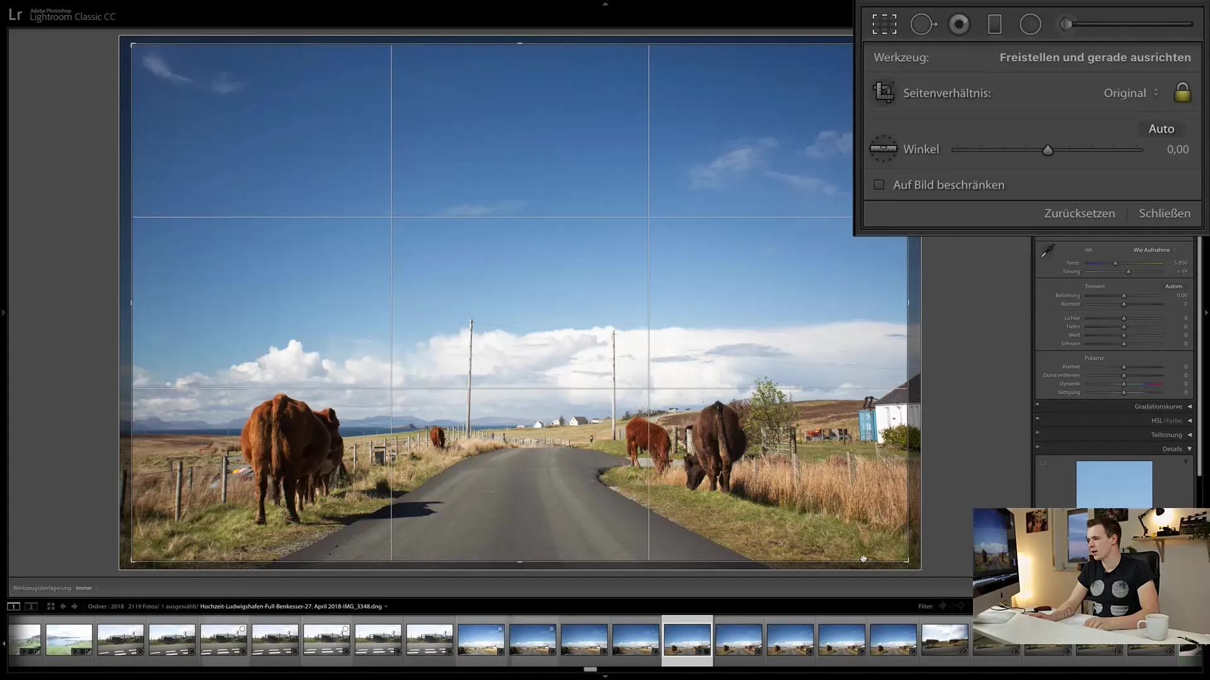Collapse the Details panel
The width and height of the screenshot is (1210, 680).
pos(1190,449)
